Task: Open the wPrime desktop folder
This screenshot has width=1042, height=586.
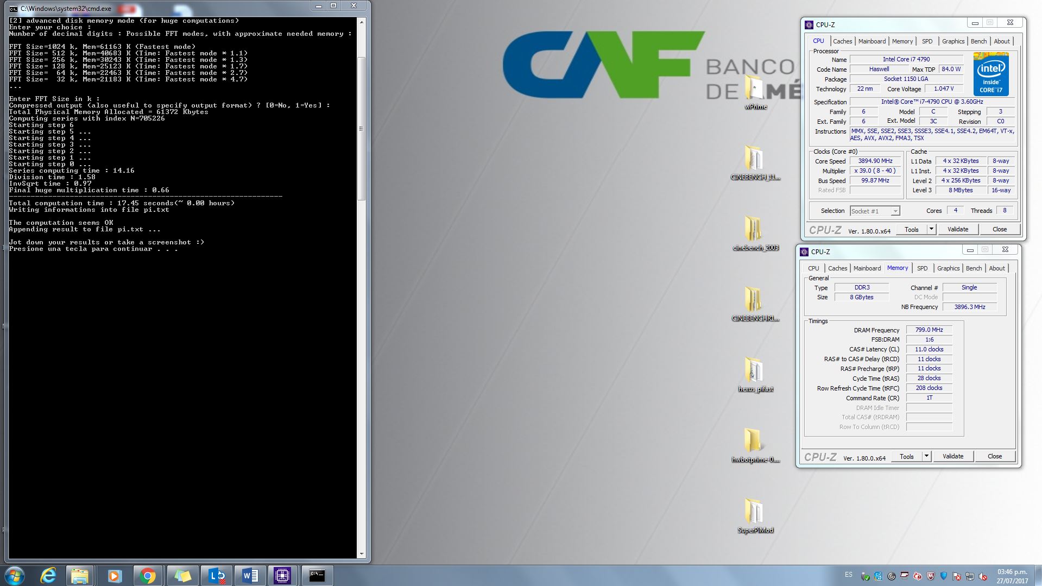Action: pos(755,92)
